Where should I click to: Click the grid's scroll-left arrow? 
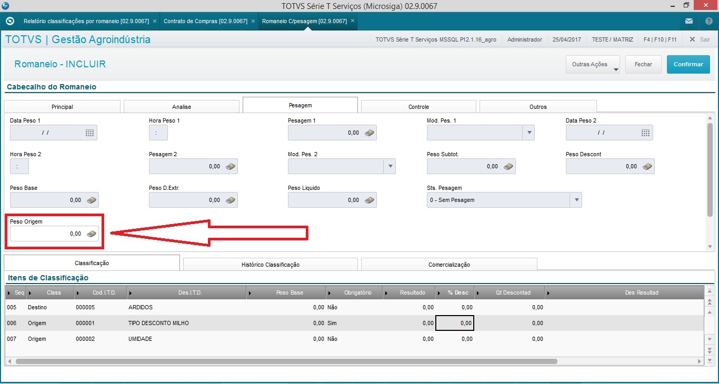coord(9,361)
